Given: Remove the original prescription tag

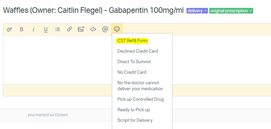Looking at the screenshot, I should (x=251, y=11).
